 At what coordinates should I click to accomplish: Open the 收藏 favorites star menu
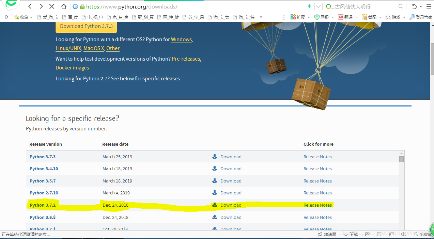click(23, 17)
